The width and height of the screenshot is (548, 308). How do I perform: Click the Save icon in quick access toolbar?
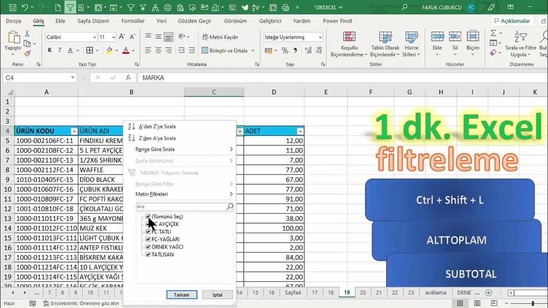(x=12, y=7)
